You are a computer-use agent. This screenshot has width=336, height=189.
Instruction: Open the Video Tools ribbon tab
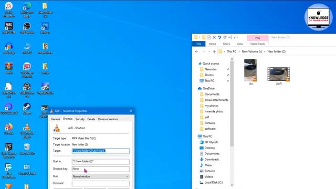pos(257,44)
